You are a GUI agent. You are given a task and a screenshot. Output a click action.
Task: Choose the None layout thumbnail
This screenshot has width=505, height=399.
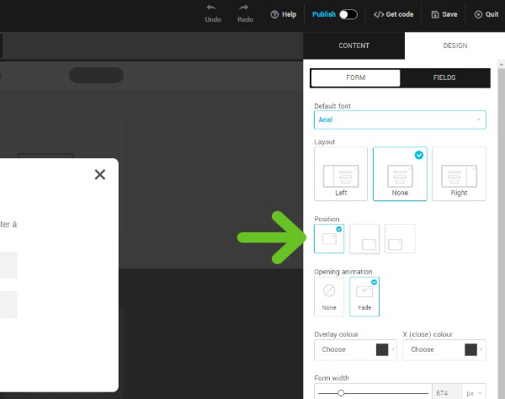400,173
